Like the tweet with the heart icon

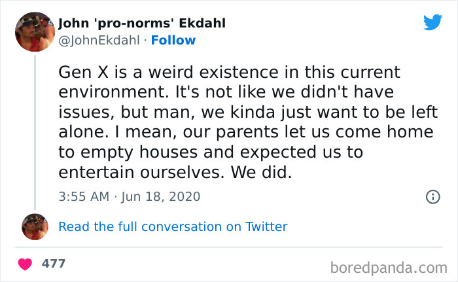click(25, 264)
